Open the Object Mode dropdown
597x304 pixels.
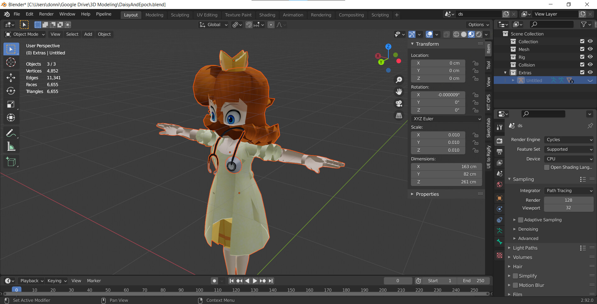tap(25, 34)
